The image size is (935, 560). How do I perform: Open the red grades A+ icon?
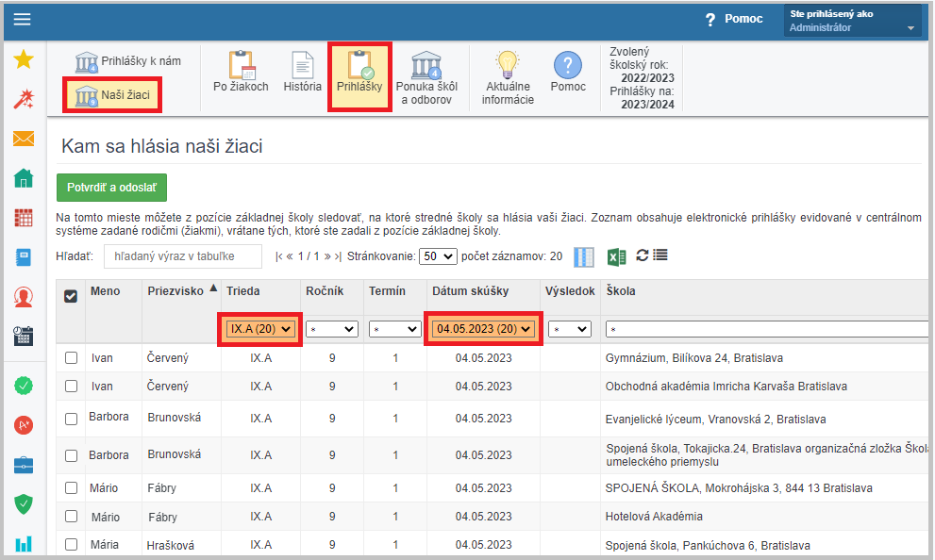coord(24,425)
